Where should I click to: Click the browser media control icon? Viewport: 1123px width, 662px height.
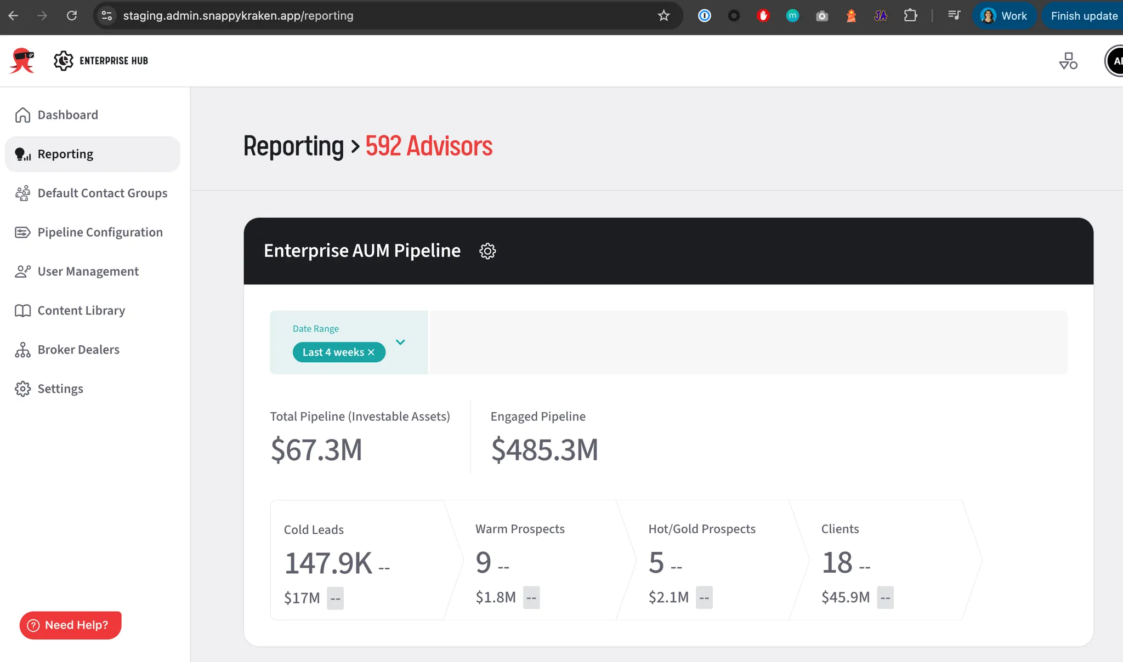[x=954, y=16]
